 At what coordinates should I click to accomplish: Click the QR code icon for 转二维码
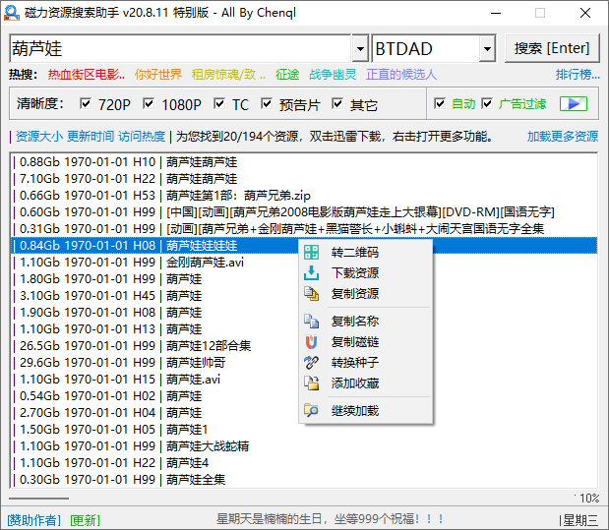coord(312,253)
